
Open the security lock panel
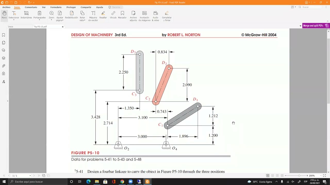pos(4,74)
